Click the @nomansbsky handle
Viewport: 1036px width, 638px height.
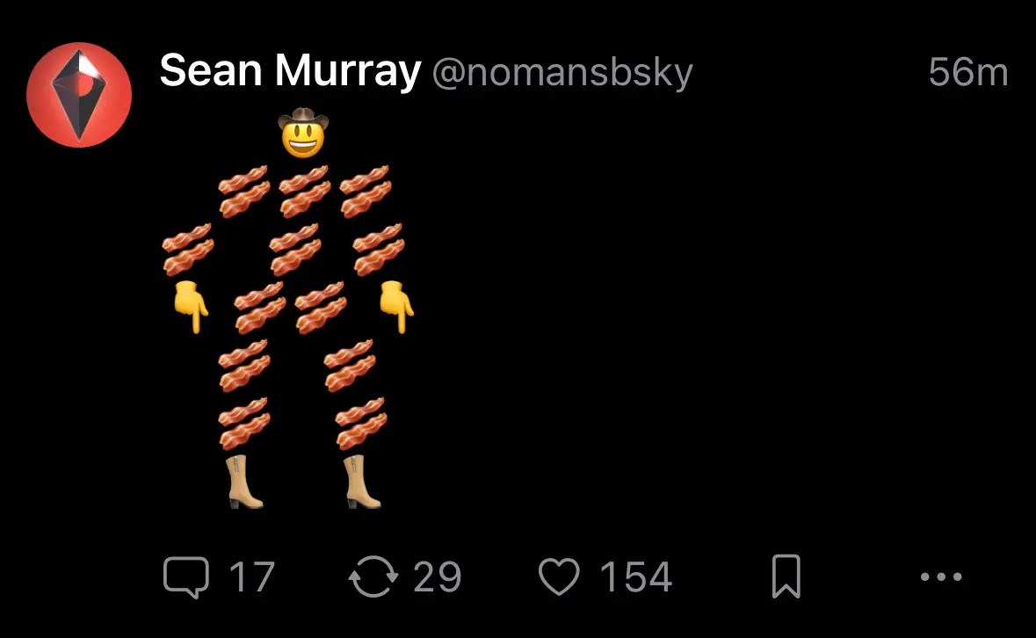(562, 73)
